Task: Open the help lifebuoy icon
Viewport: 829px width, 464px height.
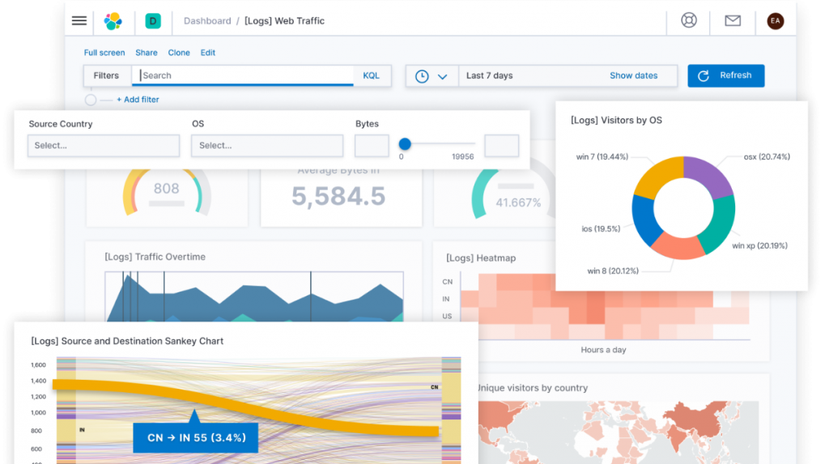Action: [688, 20]
